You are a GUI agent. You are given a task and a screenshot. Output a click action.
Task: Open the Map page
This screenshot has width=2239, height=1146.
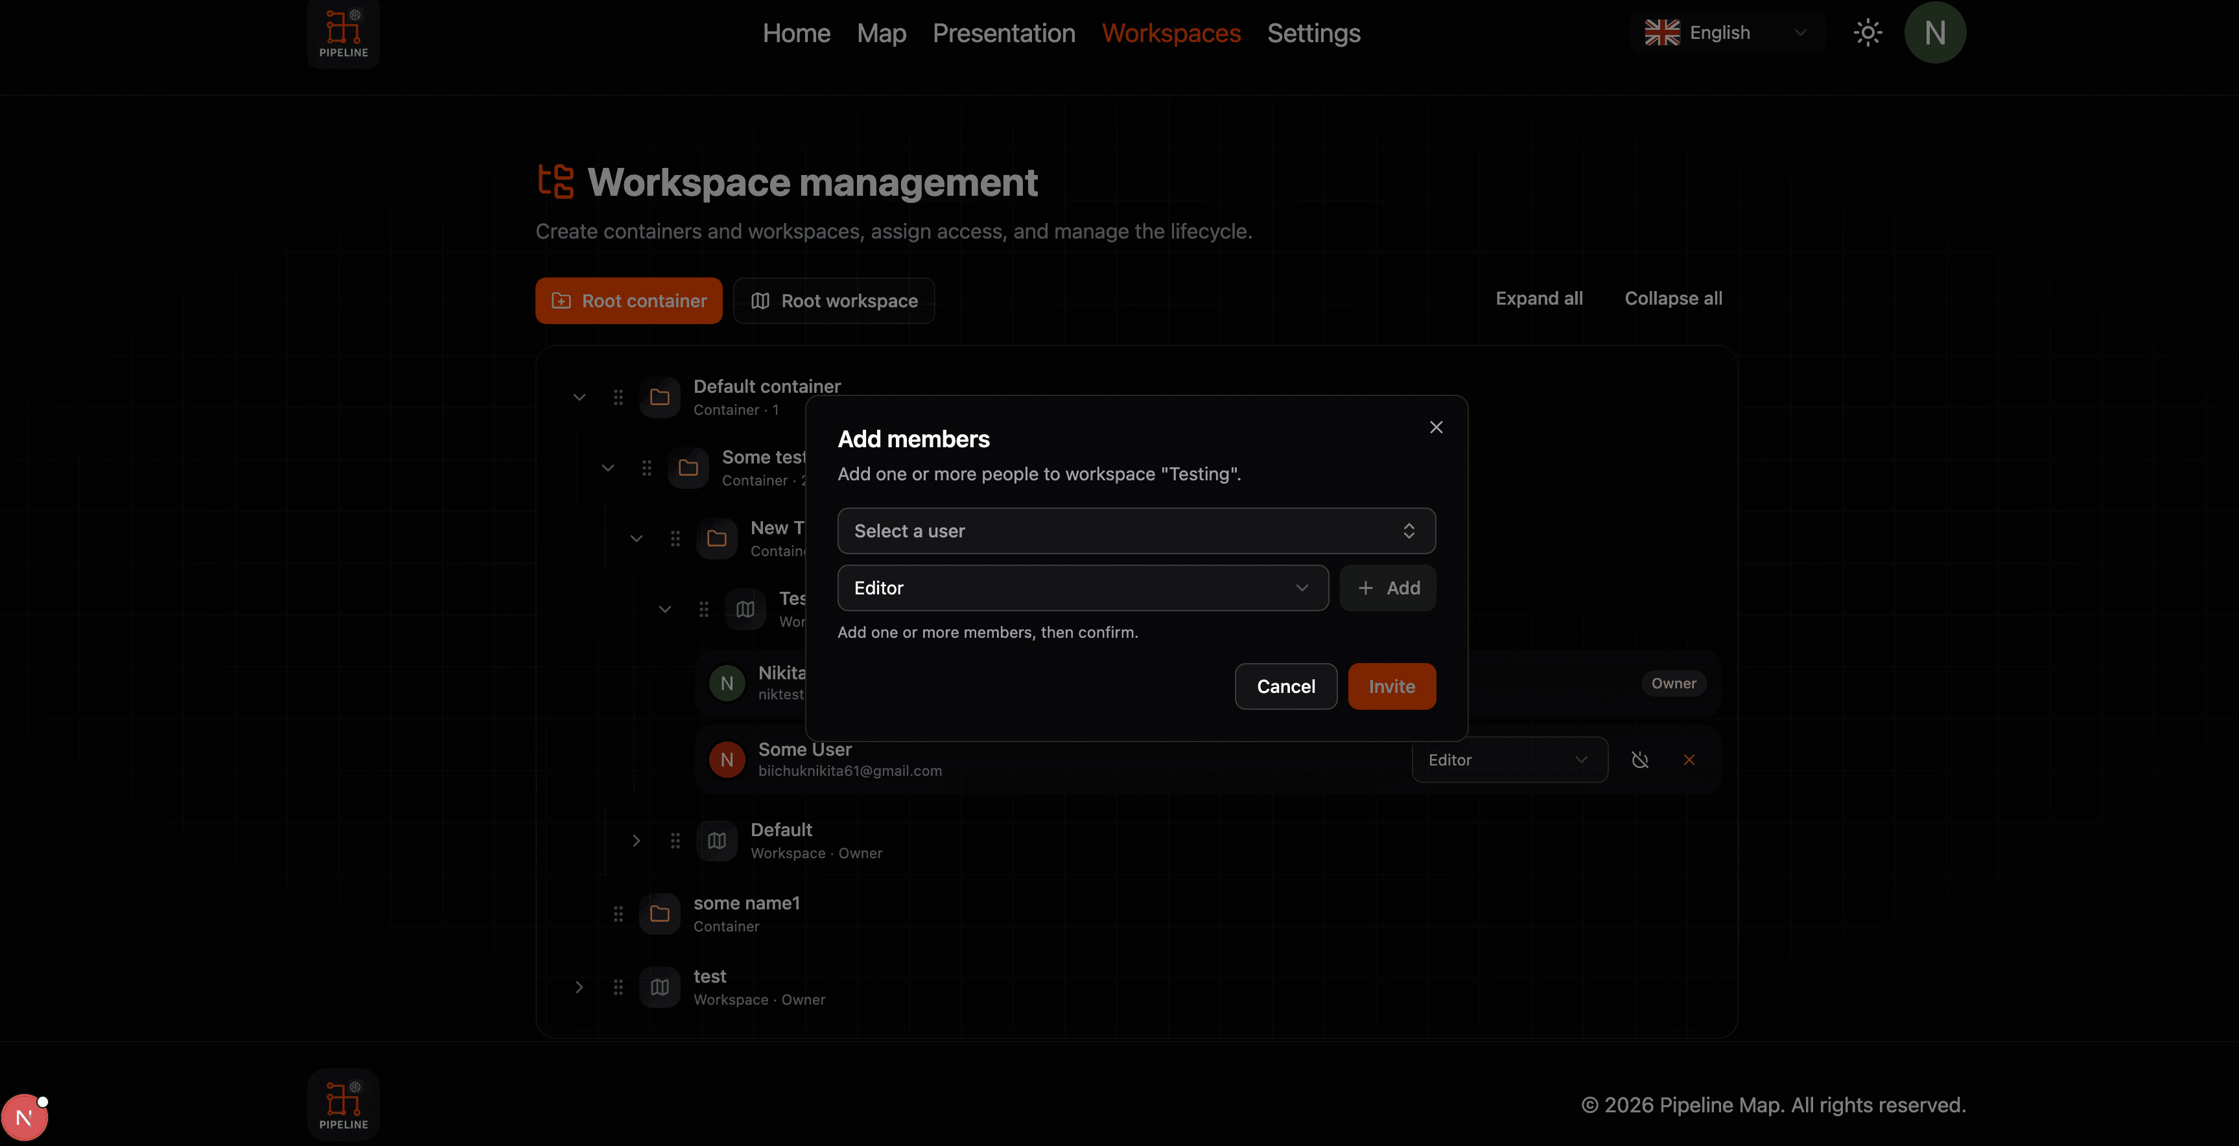[x=882, y=33]
